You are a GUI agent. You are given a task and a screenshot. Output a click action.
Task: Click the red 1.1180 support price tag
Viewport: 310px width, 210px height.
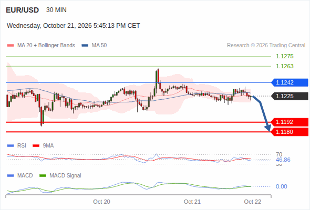tap(290, 132)
